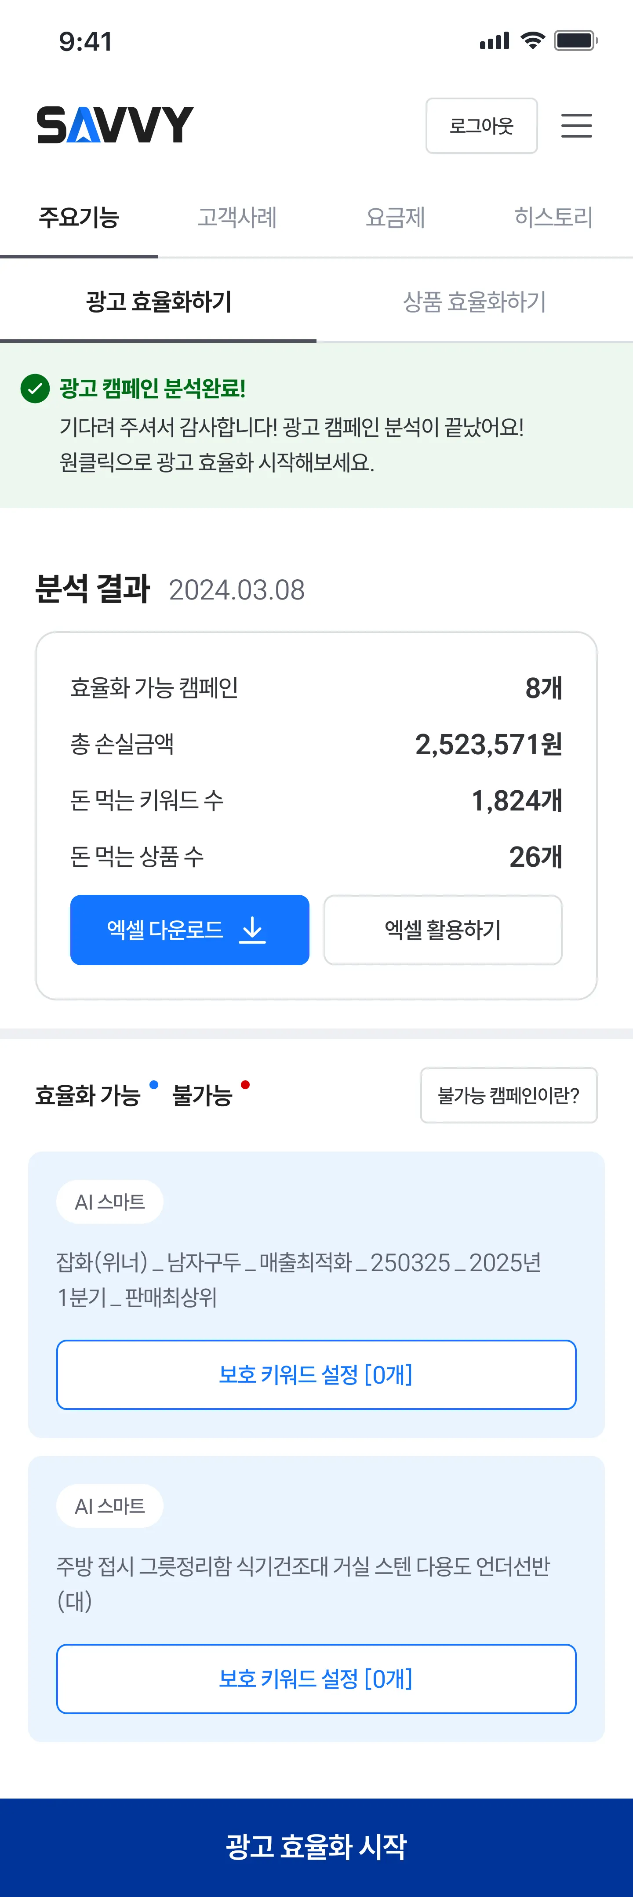This screenshot has width=633, height=1897.
Task: Open the 불가능 캠페인이란? help button
Action: (x=509, y=1095)
